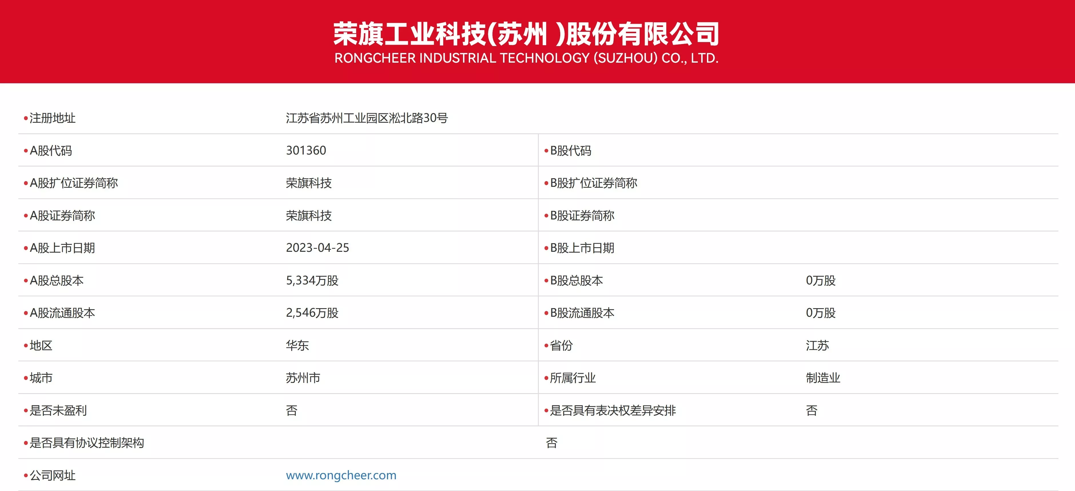Select the value 2,546万股
The height and width of the screenshot is (491, 1075).
[312, 313]
